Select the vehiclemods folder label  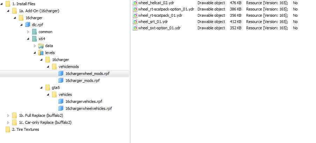(x=69, y=67)
